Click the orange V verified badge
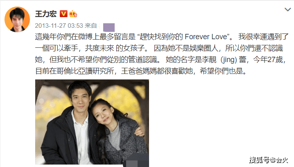Viewport: 294px width, 167px height. pyautogui.click(x=63, y=14)
